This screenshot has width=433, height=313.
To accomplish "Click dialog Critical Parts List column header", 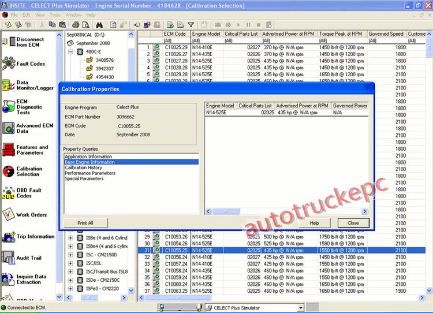I will tap(256, 106).
